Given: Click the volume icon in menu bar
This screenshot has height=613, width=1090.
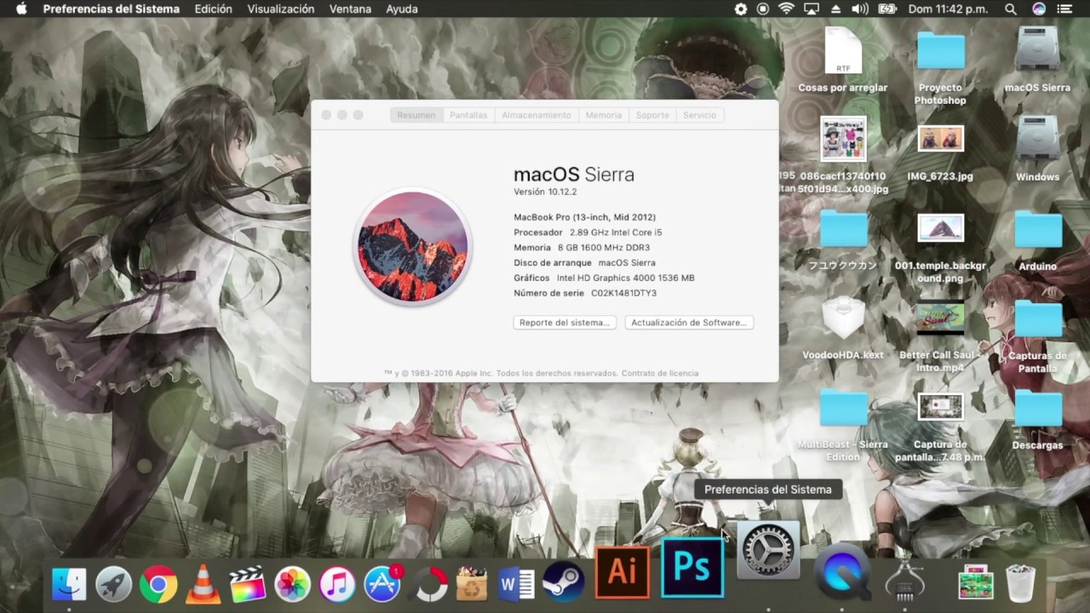Looking at the screenshot, I should tap(860, 9).
